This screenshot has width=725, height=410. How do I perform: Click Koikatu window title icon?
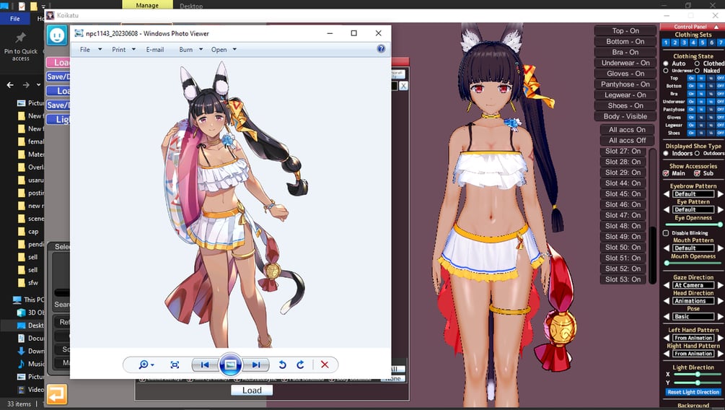click(50, 15)
